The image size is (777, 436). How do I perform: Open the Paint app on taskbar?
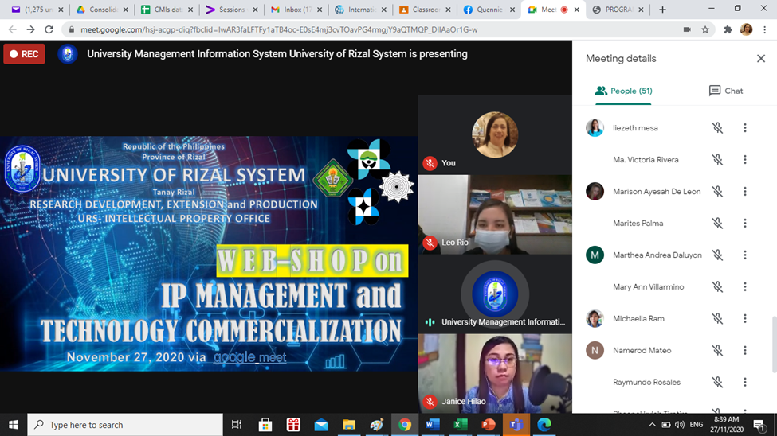(x=377, y=425)
